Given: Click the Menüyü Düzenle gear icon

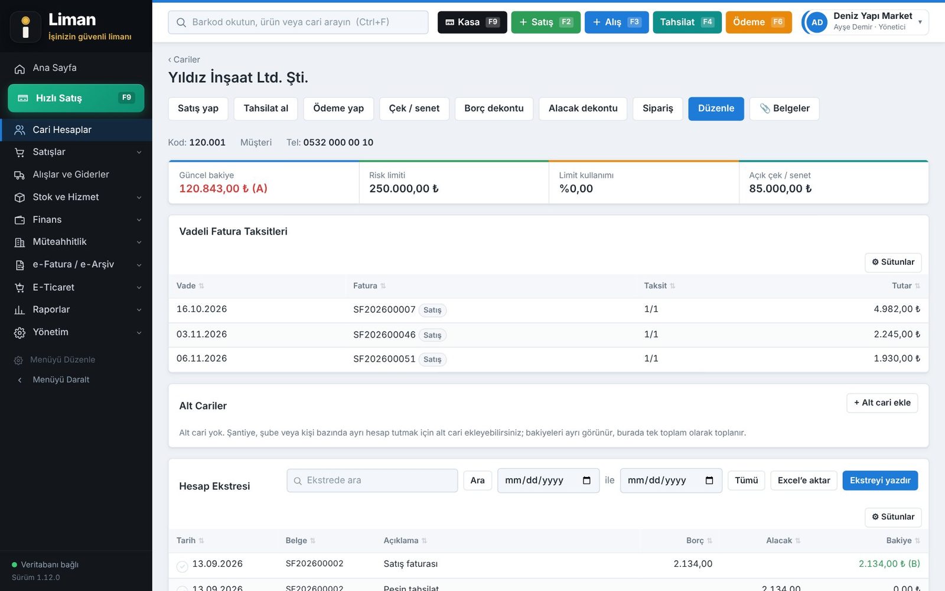Looking at the screenshot, I should [x=18, y=360].
